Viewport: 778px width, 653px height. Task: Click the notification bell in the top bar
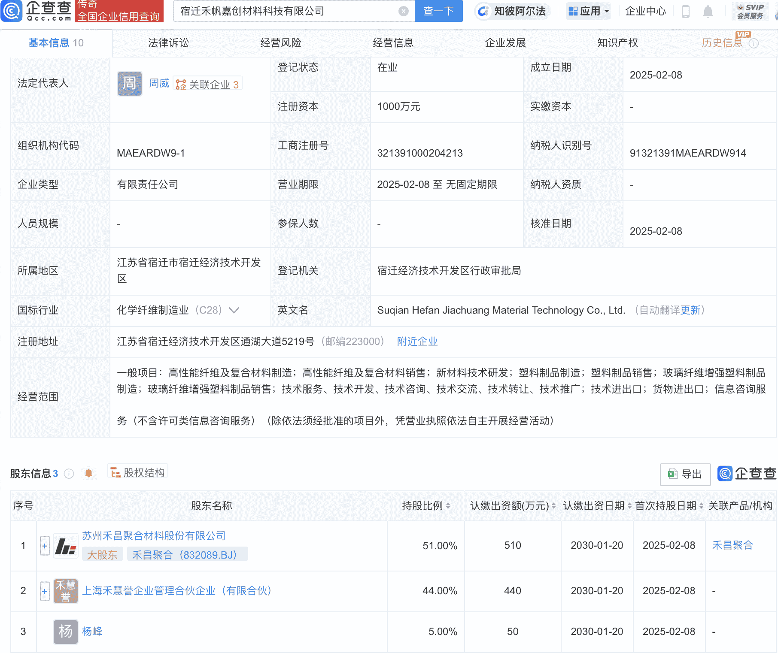708,12
